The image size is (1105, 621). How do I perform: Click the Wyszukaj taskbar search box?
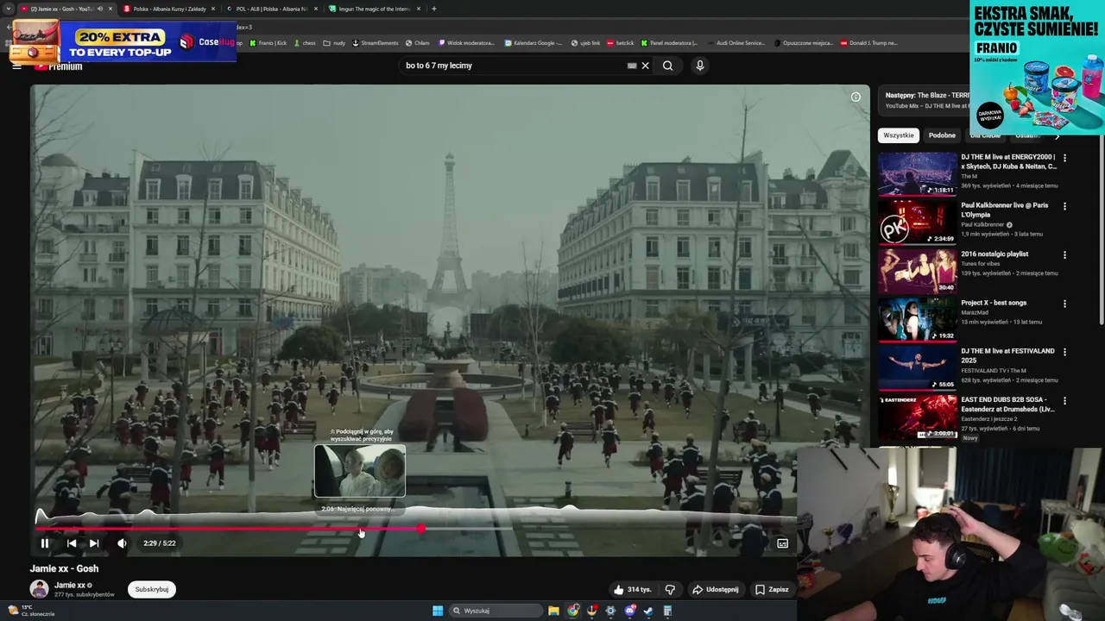point(496,611)
